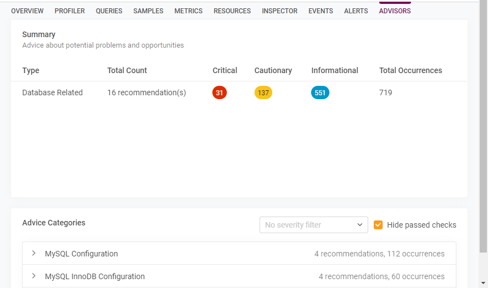Select the Advisors tab
This screenshot has width=488, height=288.
(394, 11)
